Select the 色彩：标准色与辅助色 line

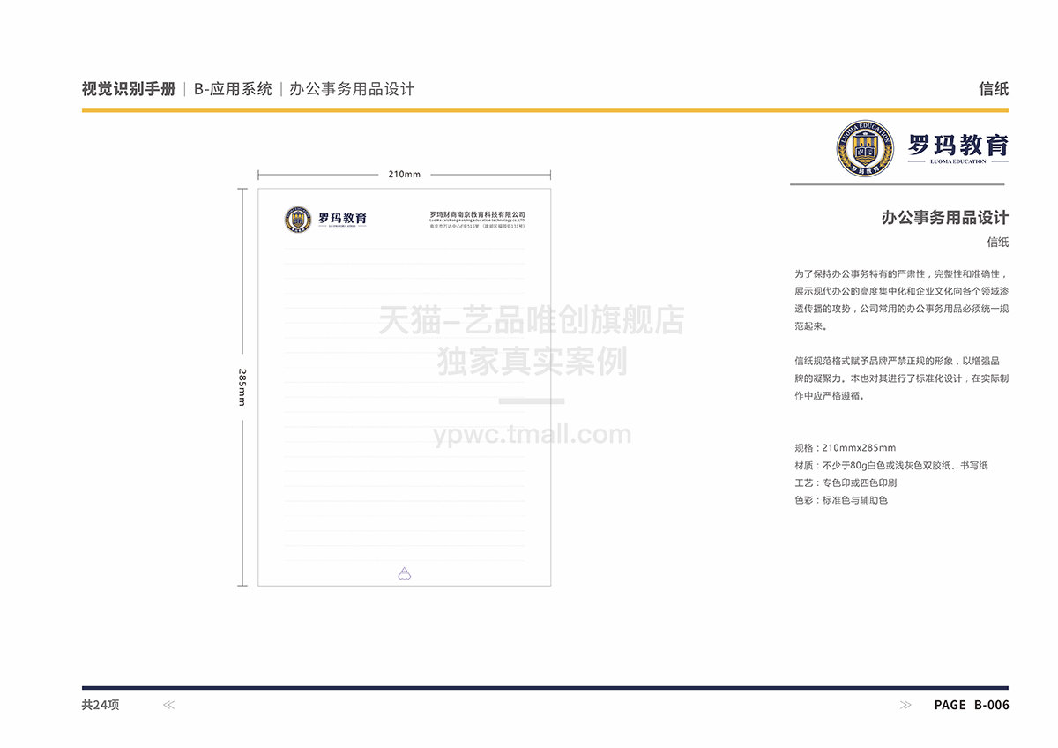pos(840,501)
